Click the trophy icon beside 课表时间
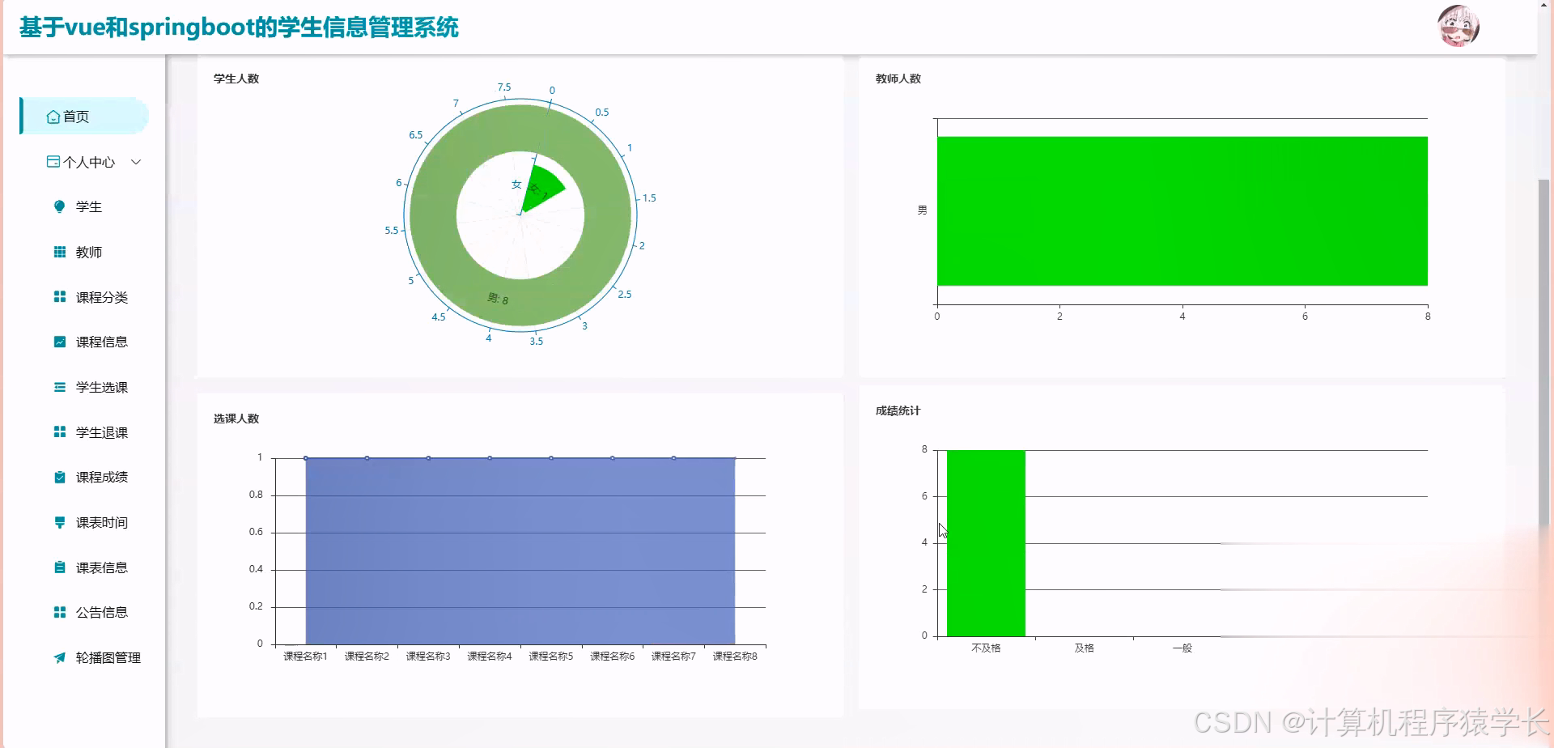The image size is (1554, 748). coord(59,522)
